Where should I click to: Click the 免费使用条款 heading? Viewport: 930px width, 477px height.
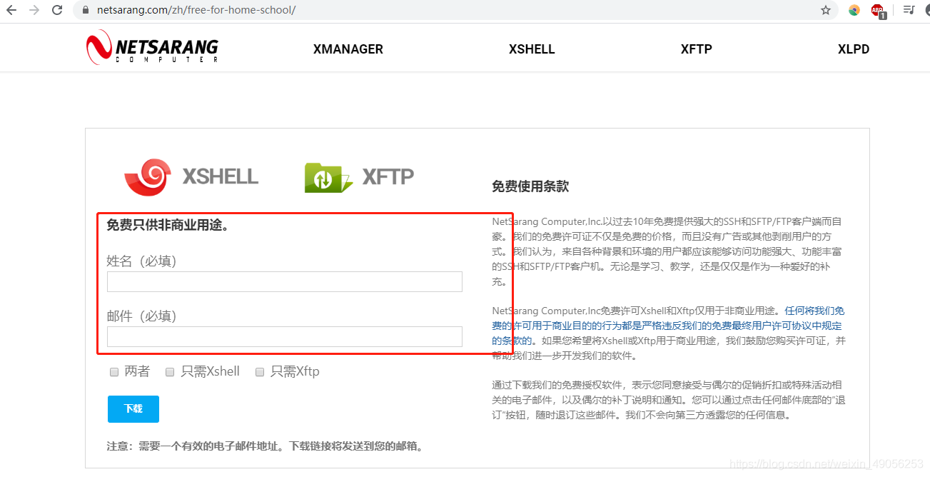click(530, 186)
